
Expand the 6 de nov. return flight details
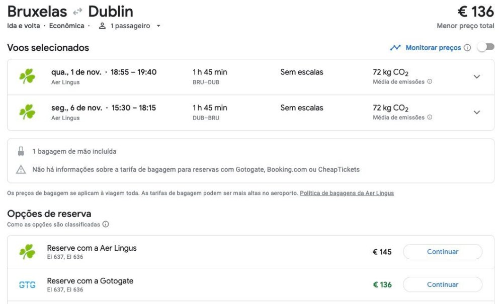[x=477, y=112]
